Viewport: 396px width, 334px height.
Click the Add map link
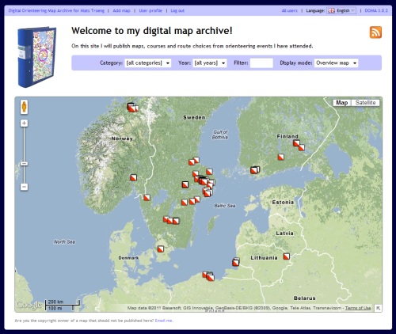tap(121, 10)
